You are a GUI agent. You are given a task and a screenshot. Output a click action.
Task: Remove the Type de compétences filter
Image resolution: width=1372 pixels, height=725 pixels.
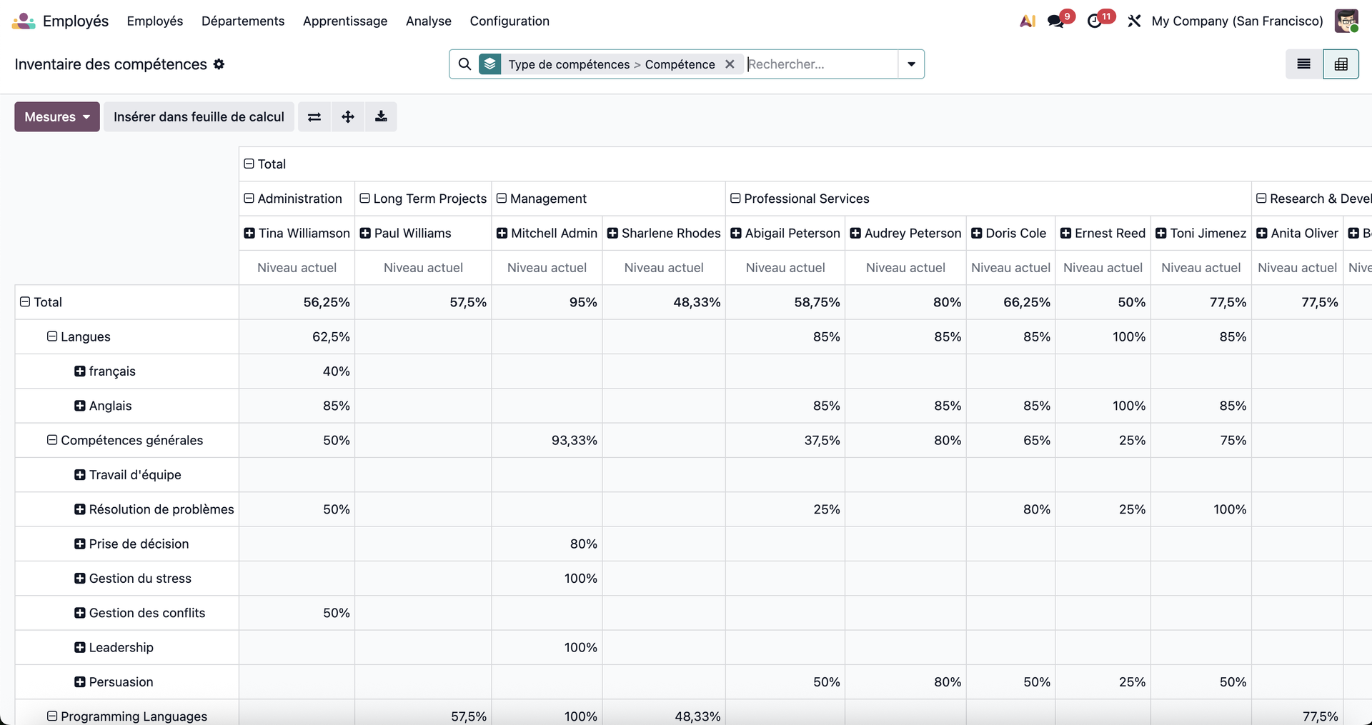730,64
